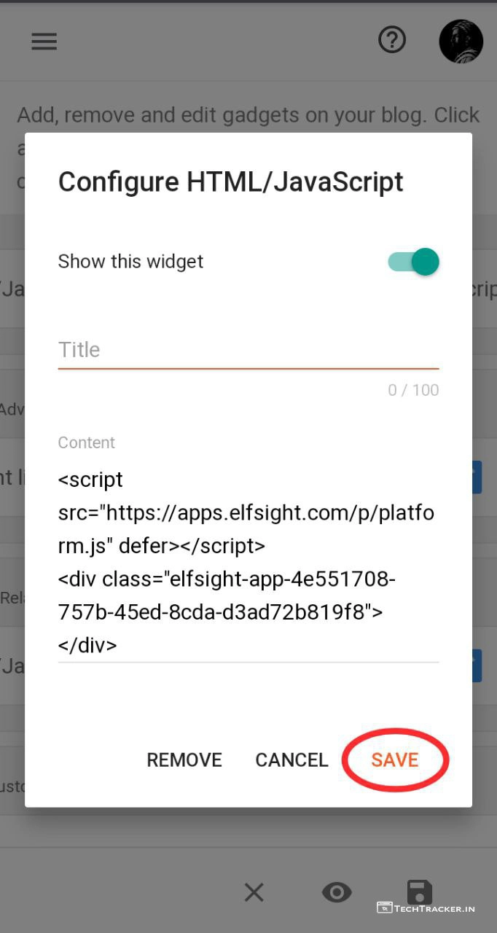Viewport: 497px width, 933px height.
Task: Click the Title input field
Action: tap(248, 350)
